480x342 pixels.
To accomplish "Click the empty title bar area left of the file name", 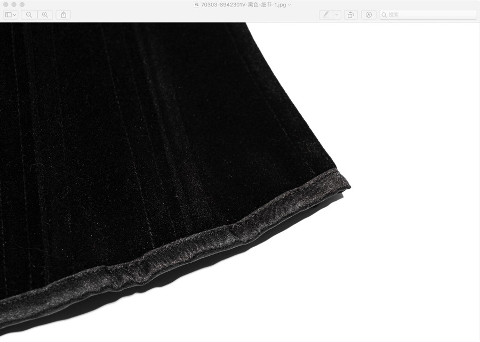I will (107, 4).
